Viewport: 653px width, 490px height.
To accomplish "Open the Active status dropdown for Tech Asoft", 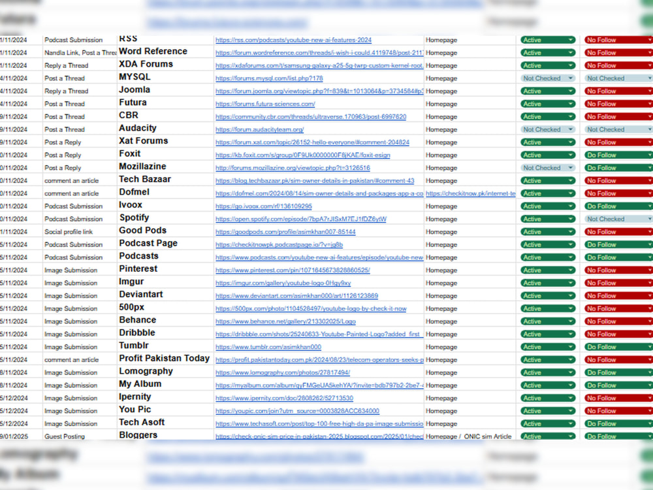I will click(x=548, y=424).
